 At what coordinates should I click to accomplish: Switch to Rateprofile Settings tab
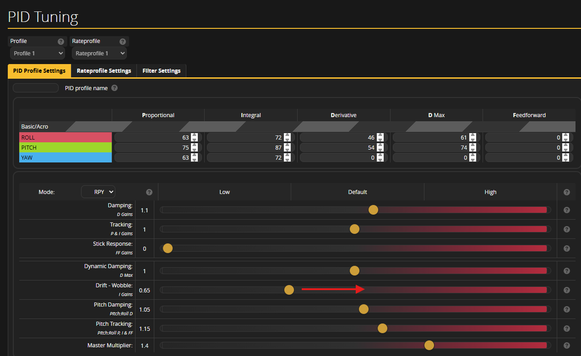point(104,71)
